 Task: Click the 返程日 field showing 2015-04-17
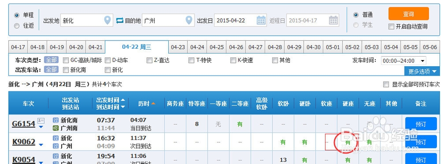pyautogui.click(x=313, y=20)
